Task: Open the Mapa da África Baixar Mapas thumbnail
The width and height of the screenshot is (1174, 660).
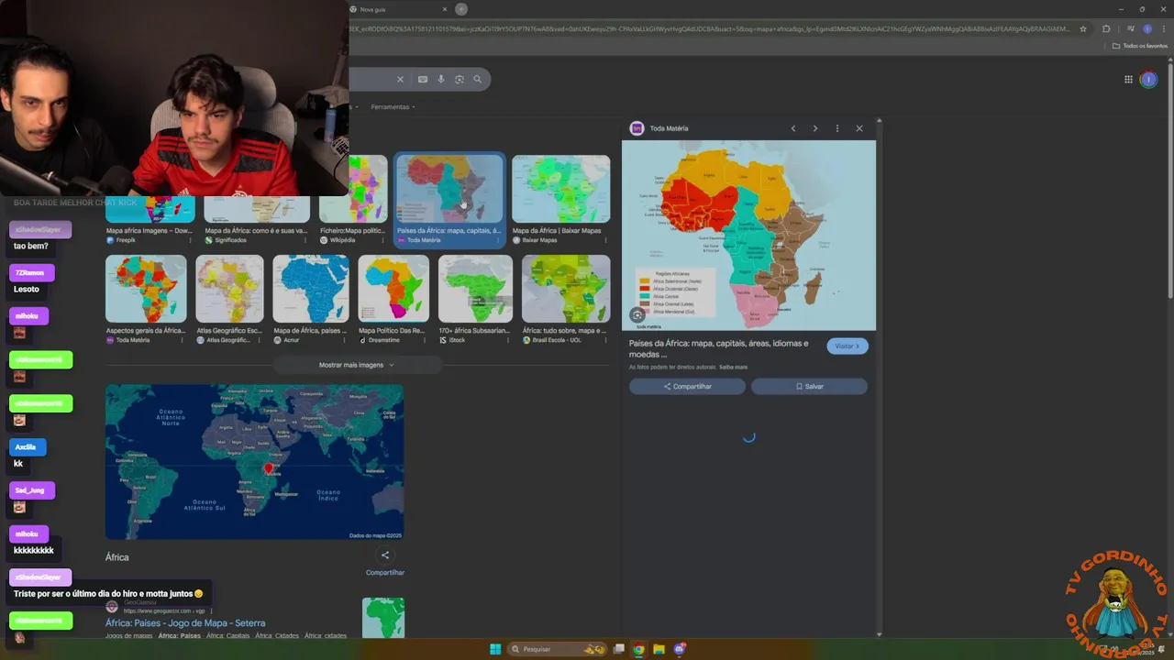Action: click(x=561, y=189)
